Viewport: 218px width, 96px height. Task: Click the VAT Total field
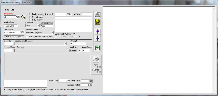pyautogui.click(x=87, y=81)
